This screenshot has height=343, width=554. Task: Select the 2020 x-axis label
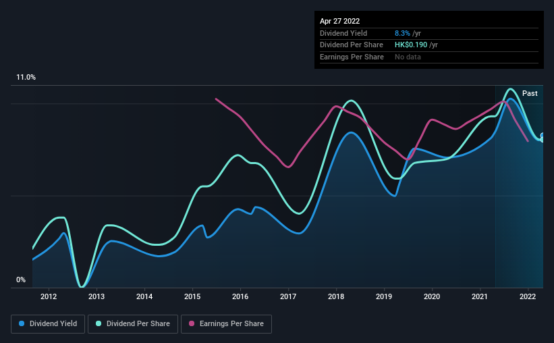[x=432, y=296]
